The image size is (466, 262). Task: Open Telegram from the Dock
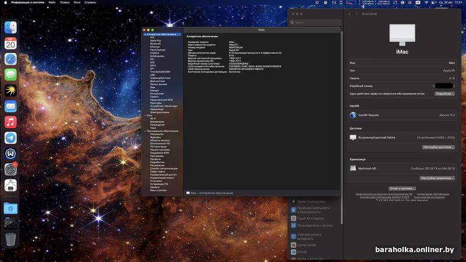coord(10,138)
